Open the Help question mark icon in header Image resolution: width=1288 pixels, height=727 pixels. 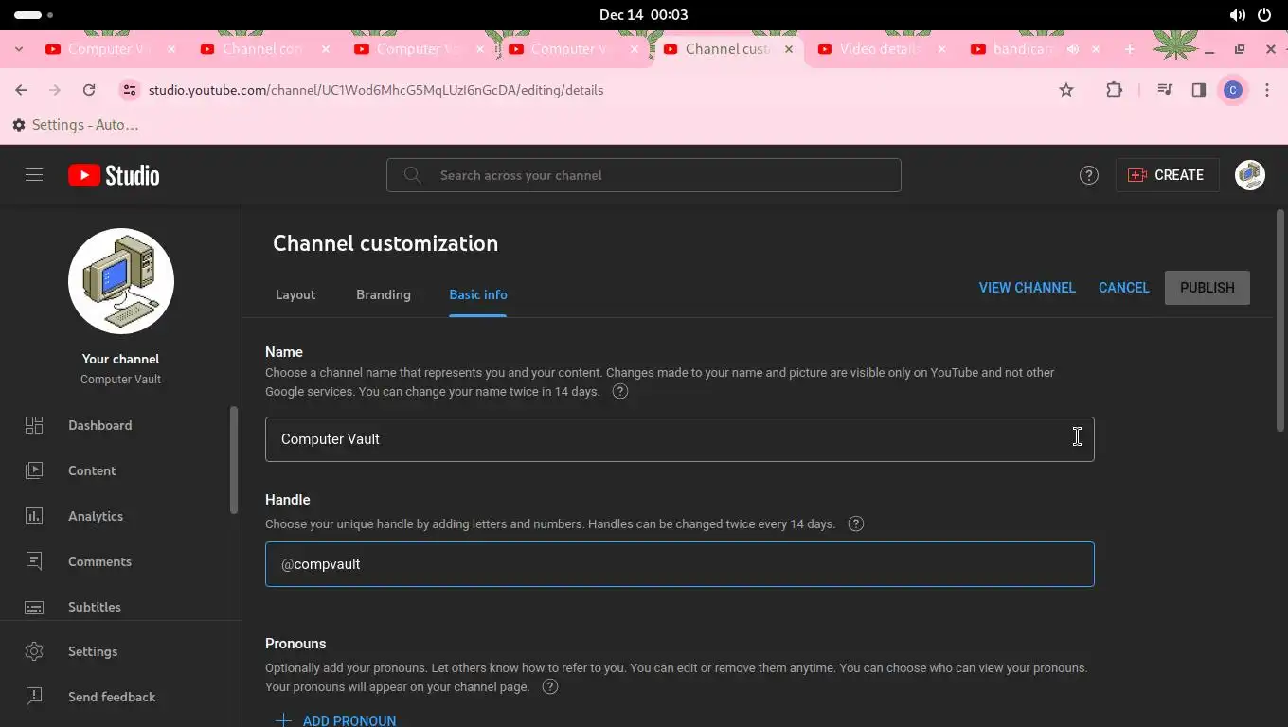pos(1089,175)
